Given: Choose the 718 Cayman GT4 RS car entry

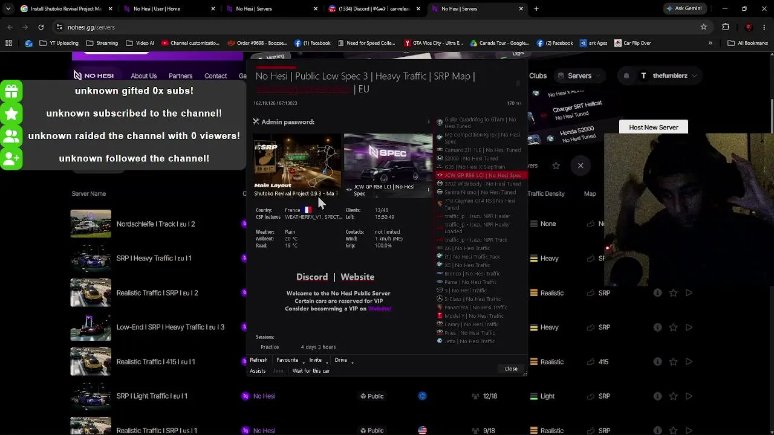Looking at the screenshot, I should pyautogui.click(x=481, y=204).
